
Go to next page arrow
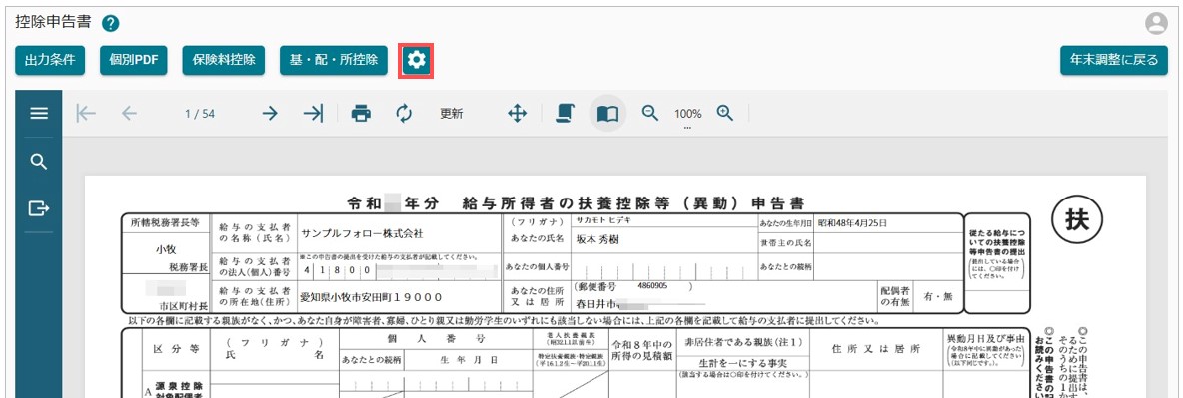coord(270,113)
